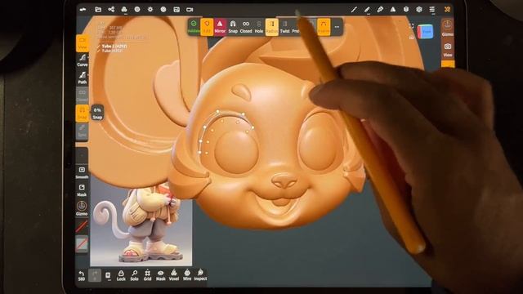The width and height of the screenshot is (523, 294).
Task: Select the View tool on left
Action: (83, 43)
